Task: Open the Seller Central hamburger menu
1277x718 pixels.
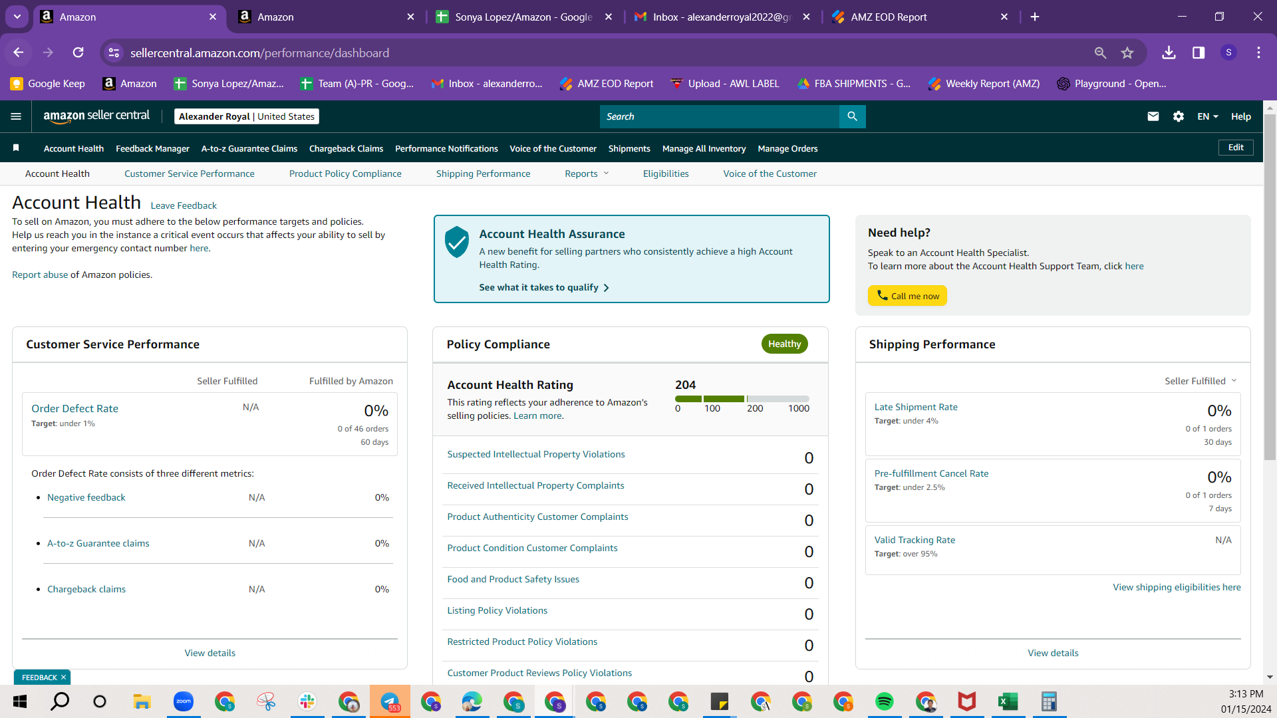Action: click(16, 116)
